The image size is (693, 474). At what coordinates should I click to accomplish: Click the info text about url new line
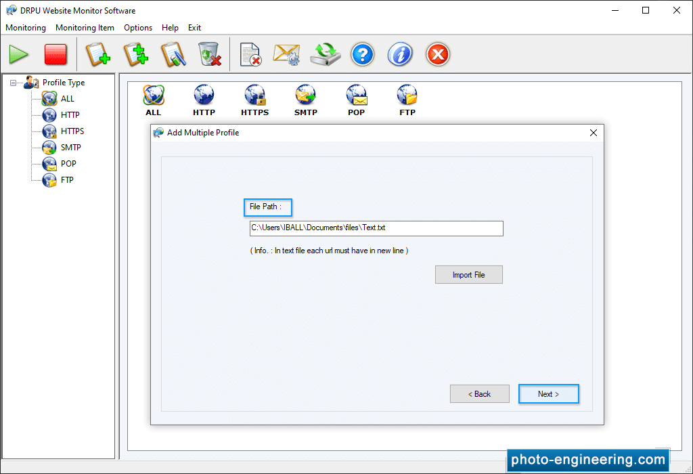pyautogui.click(x=330, y=251)
